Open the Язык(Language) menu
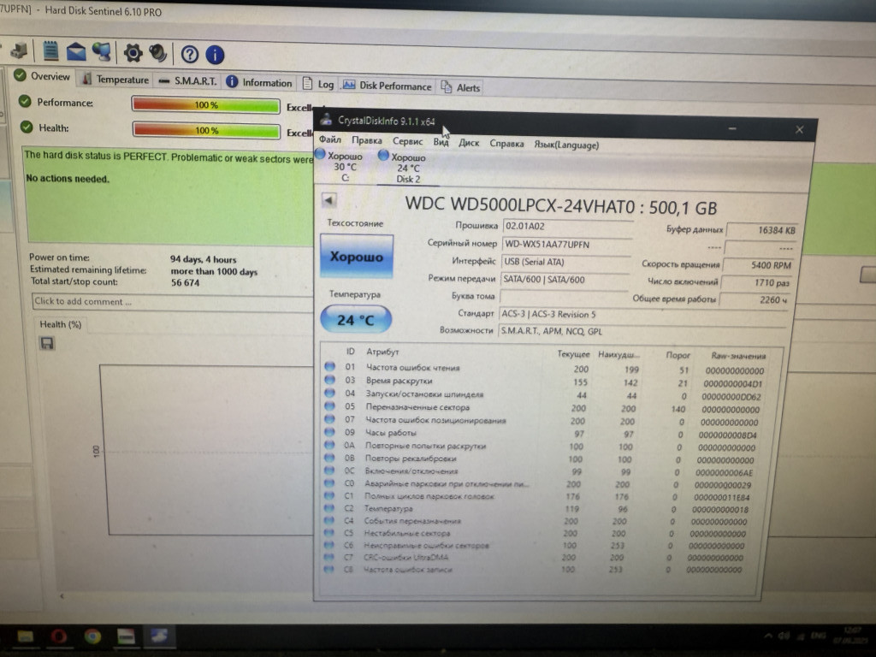 coord(566,145)
